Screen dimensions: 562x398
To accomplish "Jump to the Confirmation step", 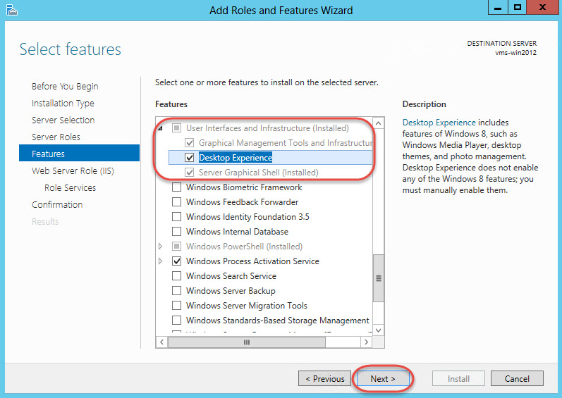I will tap(57, 204).
